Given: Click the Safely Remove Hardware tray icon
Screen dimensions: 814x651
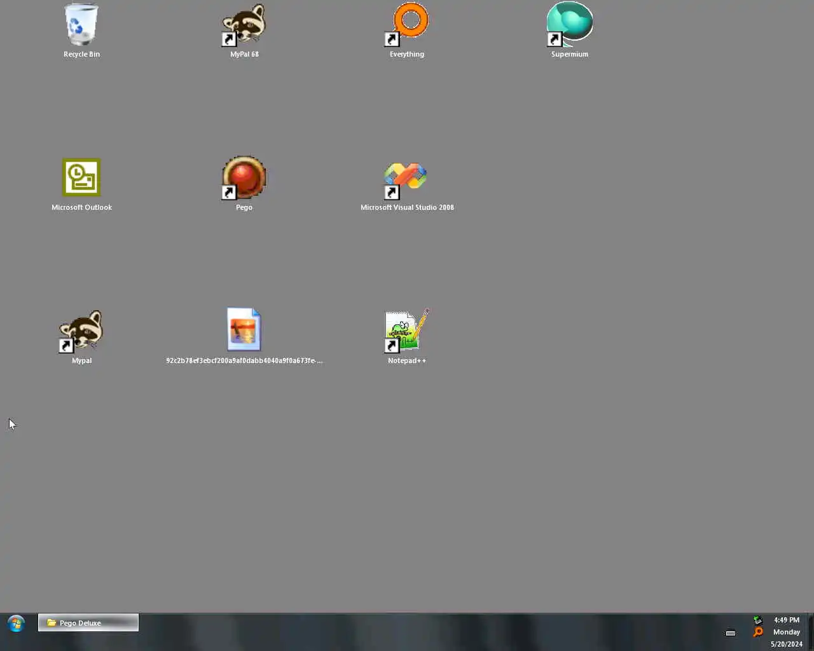Looking at the screenshot, I should (758, 620).
